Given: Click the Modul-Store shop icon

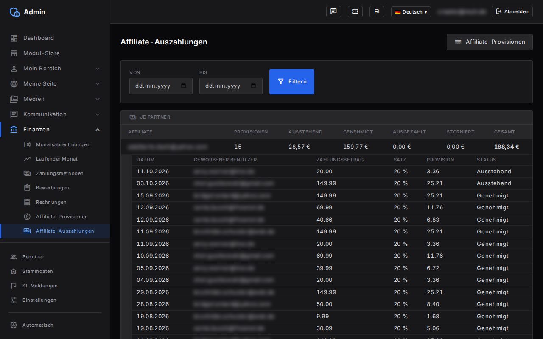Looking at the screenshot, I should pos(14,53).
